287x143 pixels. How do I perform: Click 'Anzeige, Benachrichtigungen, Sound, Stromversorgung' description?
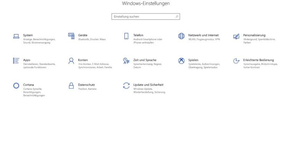(39, 41)
